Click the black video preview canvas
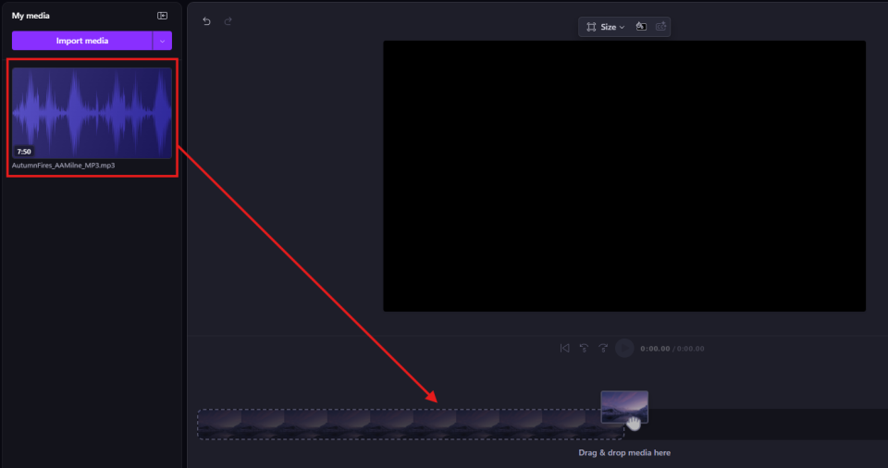The image size is (888, 468). [x=624, y=177]
